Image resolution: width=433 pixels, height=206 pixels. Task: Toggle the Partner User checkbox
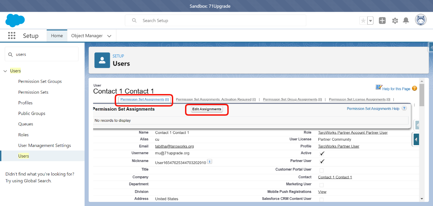322,161
